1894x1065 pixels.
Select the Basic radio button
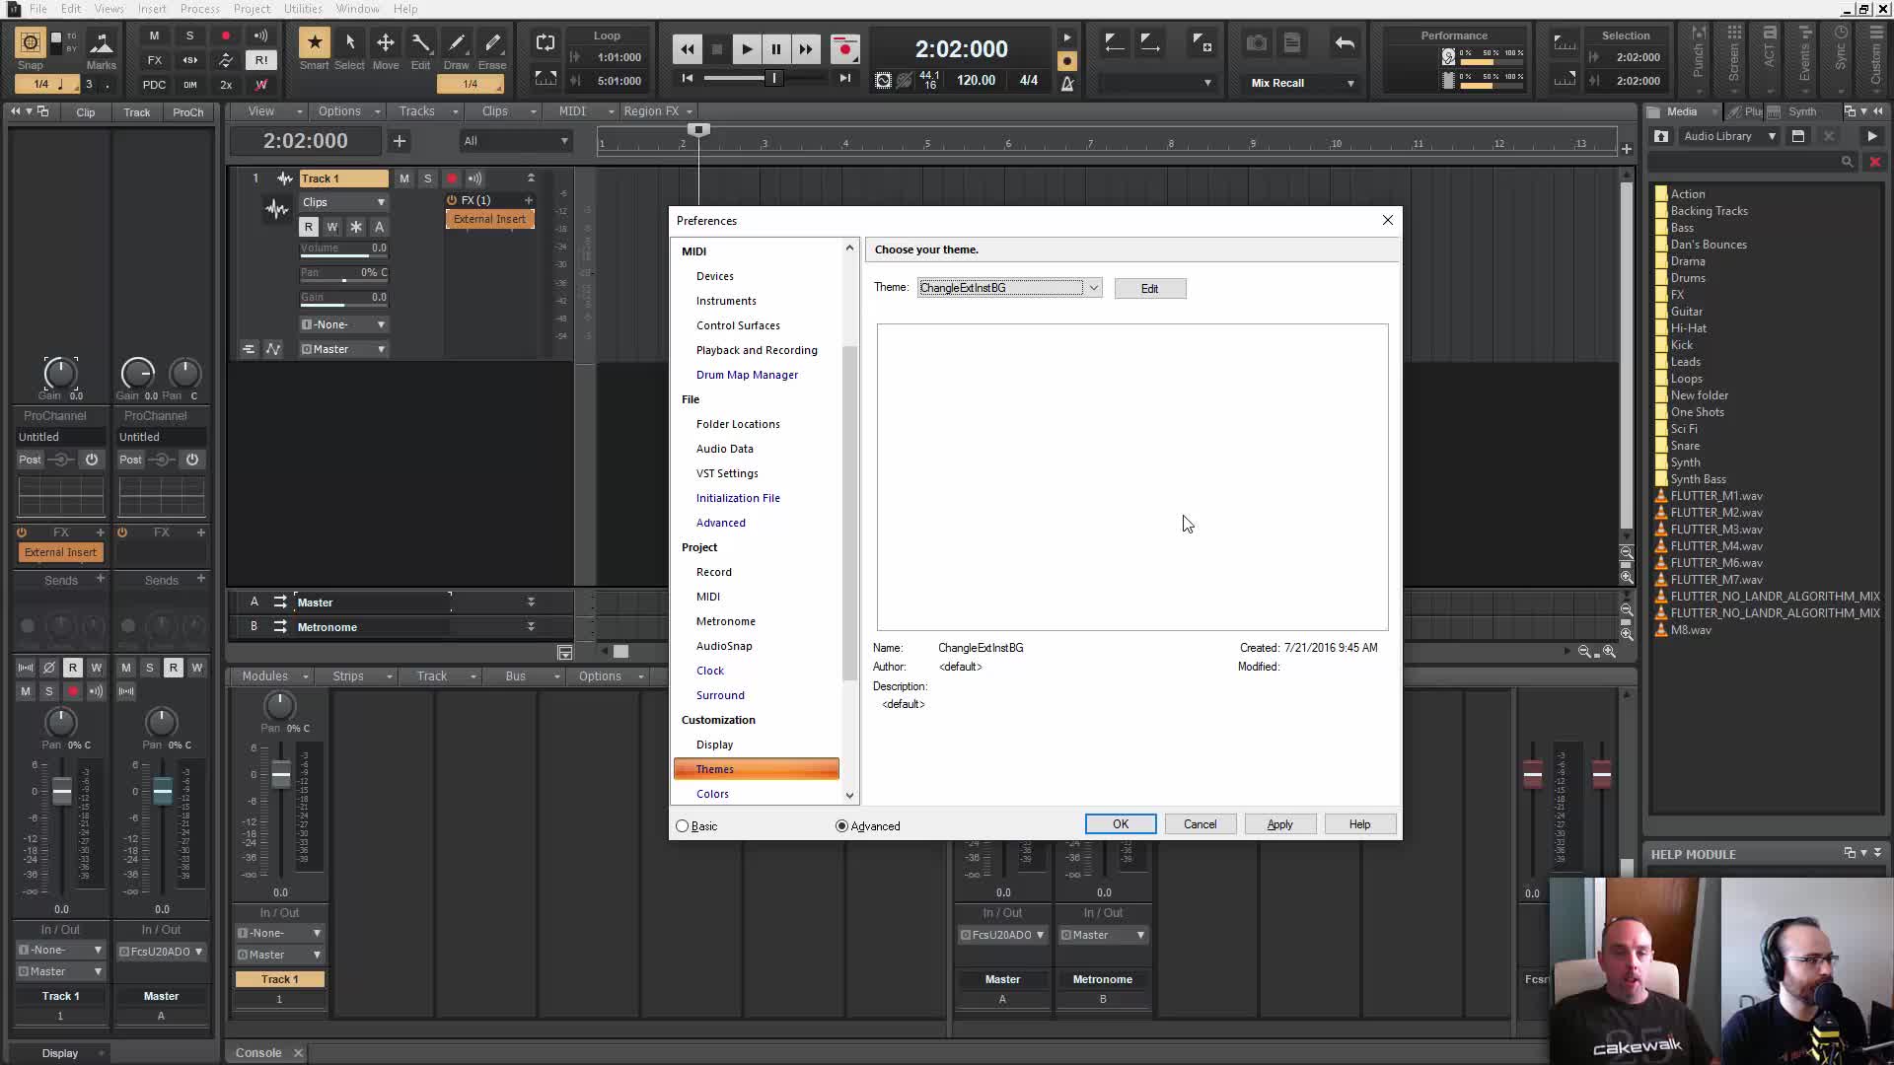(x=683, y=826)
